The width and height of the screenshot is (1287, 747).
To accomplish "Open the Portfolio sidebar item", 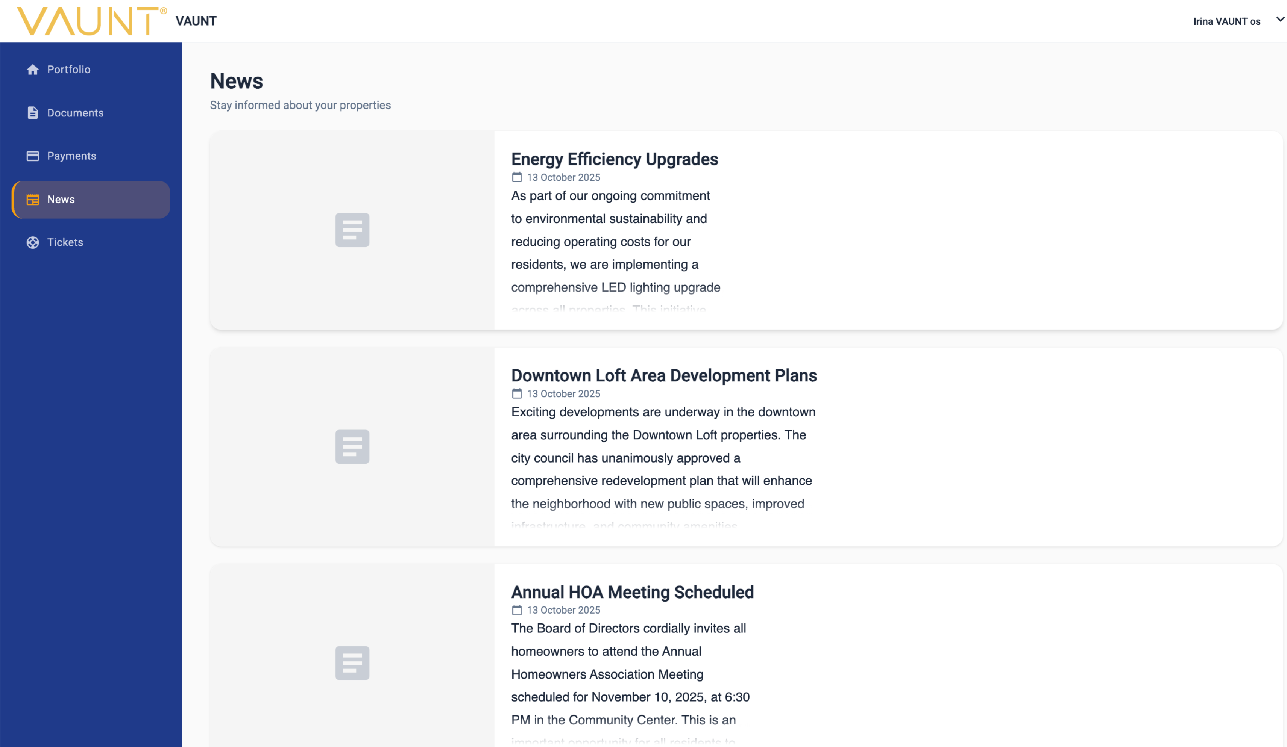I will tap(68, 70).
